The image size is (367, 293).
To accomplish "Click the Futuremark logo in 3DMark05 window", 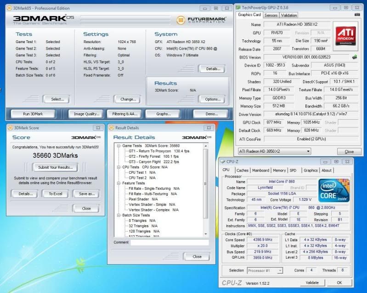I will point(201,20).
